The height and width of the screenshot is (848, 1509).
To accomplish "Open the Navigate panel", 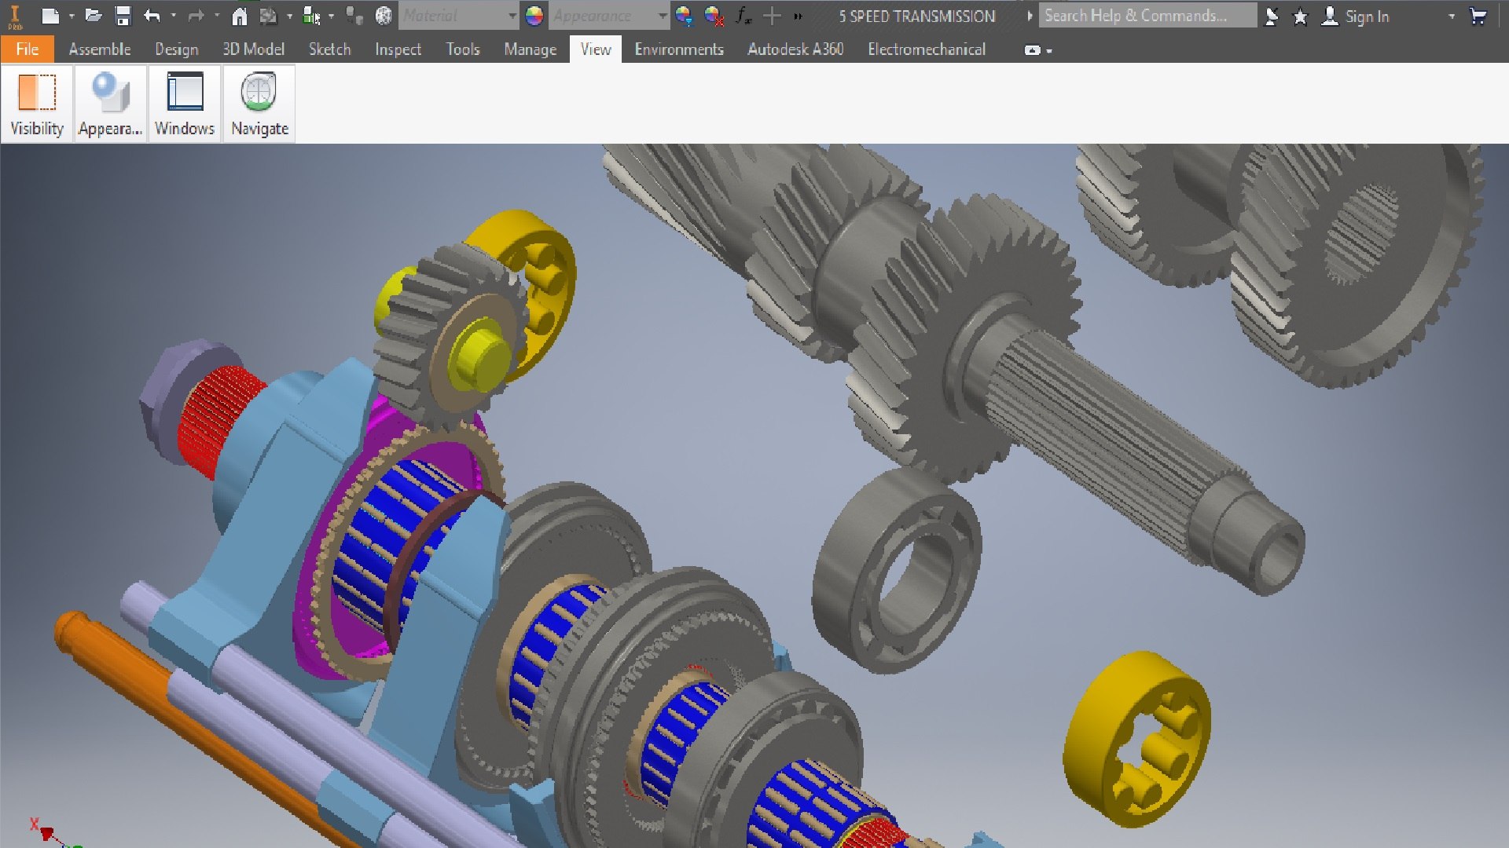I will 259,104.
